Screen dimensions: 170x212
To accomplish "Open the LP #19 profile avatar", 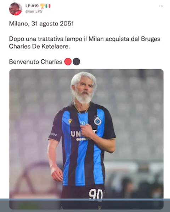I will 16,9.
